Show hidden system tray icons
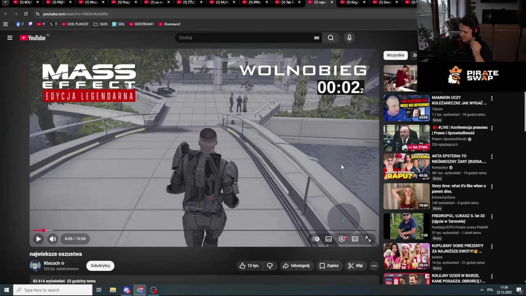 tap(482, 290)
